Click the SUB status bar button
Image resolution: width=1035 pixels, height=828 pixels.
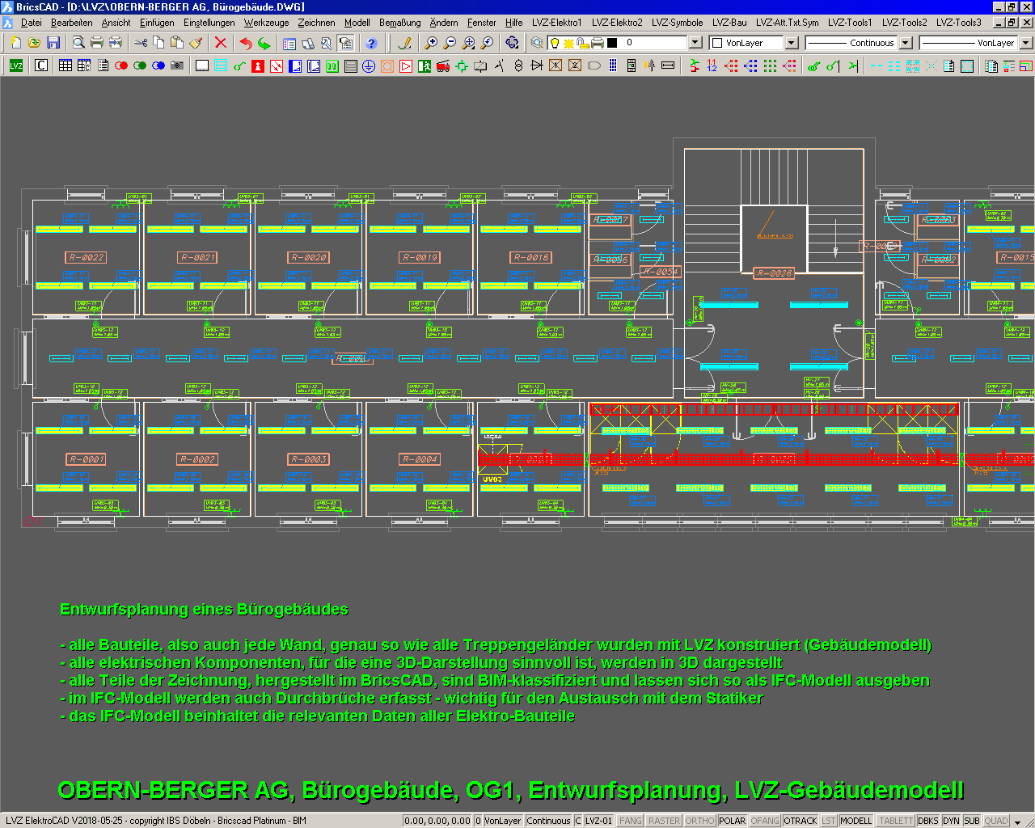point(972,821)
